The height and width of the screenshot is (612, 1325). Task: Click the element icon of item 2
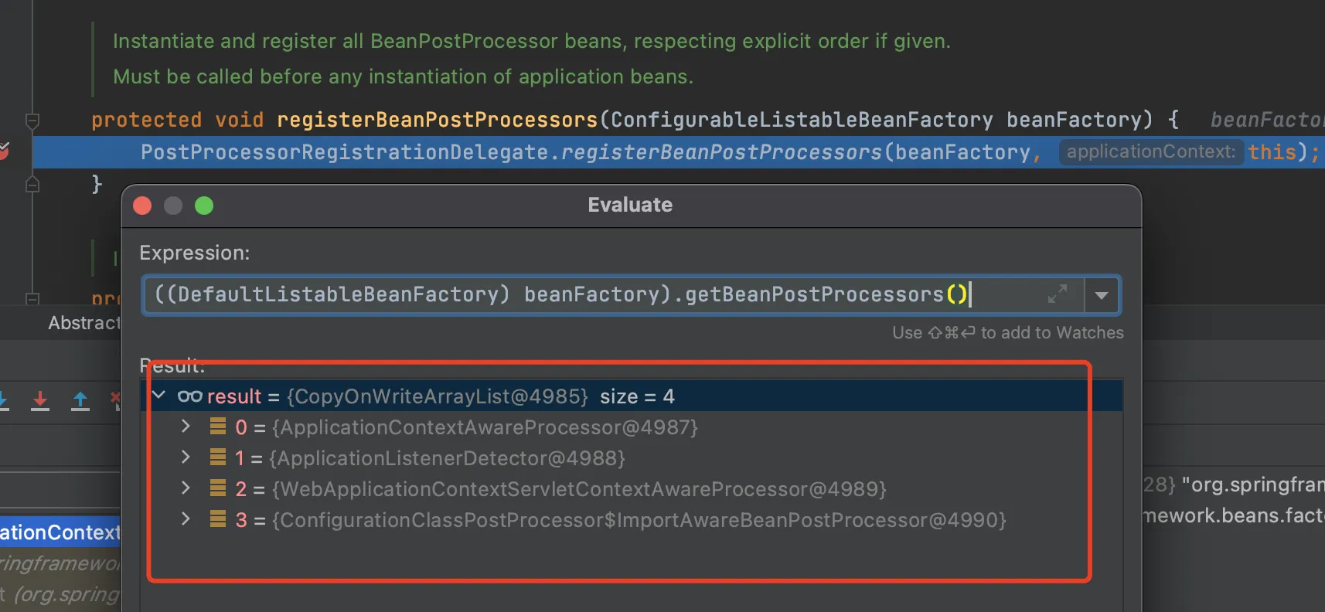click(x=218, y=488)
